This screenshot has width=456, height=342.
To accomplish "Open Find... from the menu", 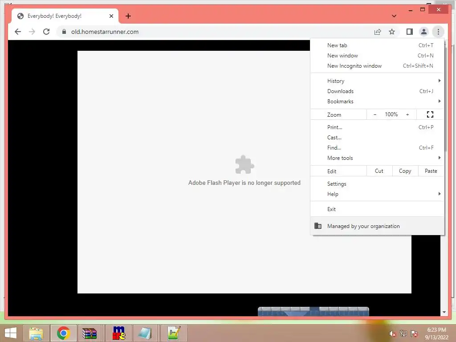I will tap(377, 147).
